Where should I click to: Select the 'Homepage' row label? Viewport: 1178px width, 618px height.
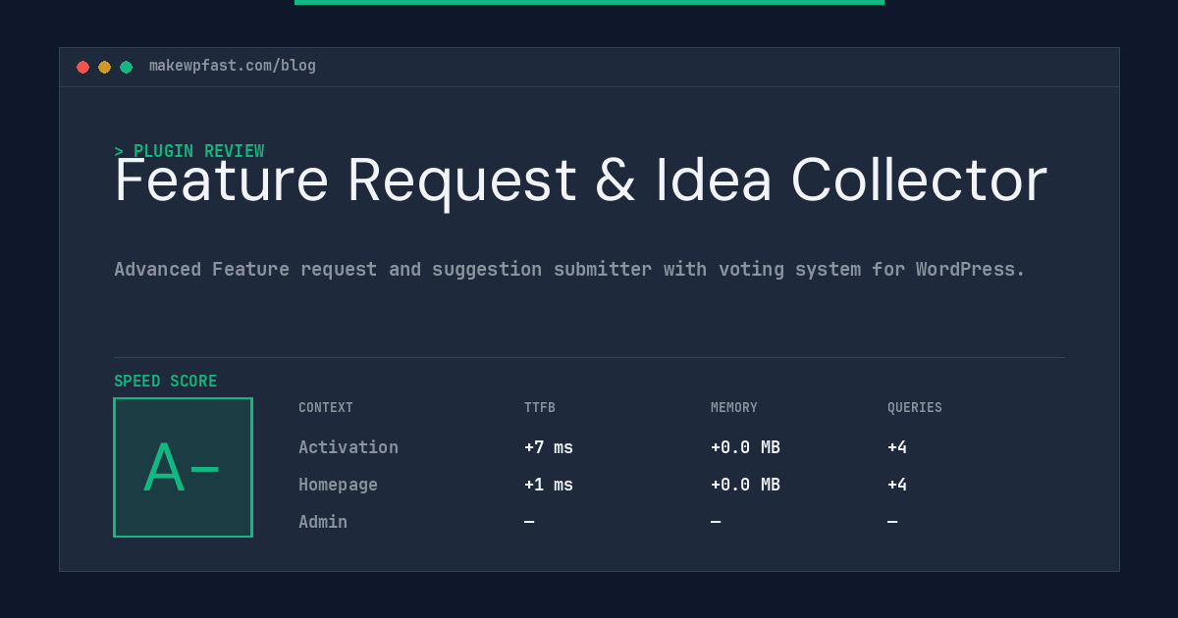pos(338,485)
